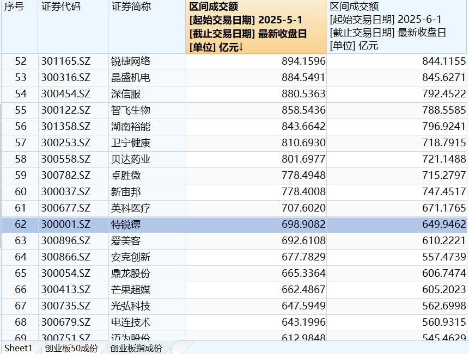Viewport: 469px width, 354px height.
Task: Select the code cell 300253.SZ
Action: click(x=74, y=143)
